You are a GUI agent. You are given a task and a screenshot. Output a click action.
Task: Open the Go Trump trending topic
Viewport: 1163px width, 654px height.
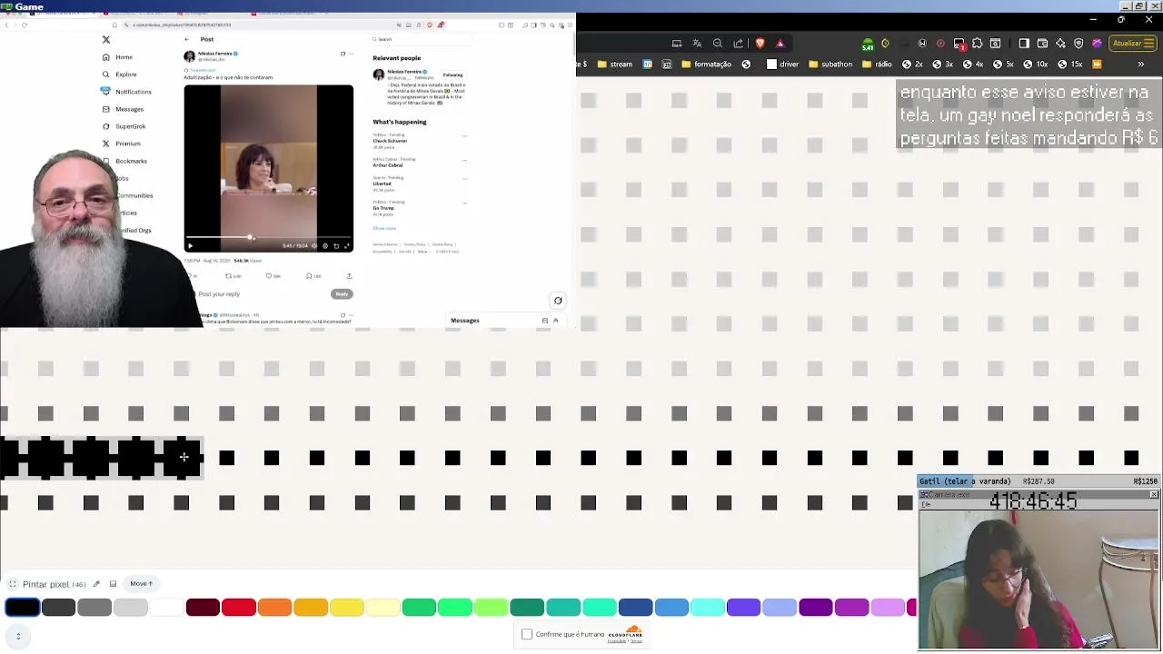tap(383, 208)
